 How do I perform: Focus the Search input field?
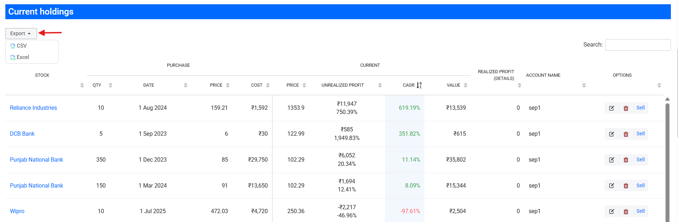point(638,45)
